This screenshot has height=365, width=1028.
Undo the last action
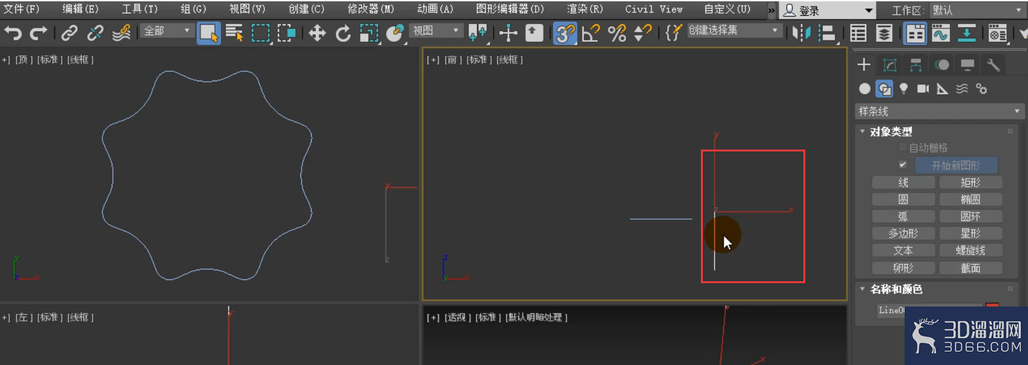13,33
